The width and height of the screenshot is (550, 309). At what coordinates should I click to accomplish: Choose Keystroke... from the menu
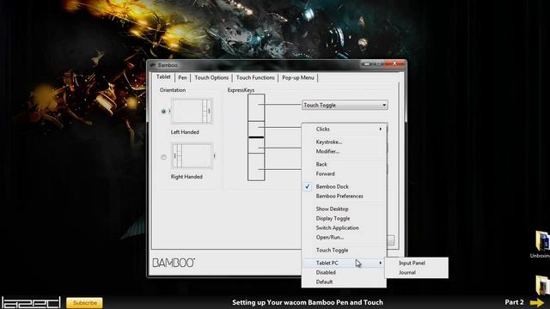coord(344,142)
